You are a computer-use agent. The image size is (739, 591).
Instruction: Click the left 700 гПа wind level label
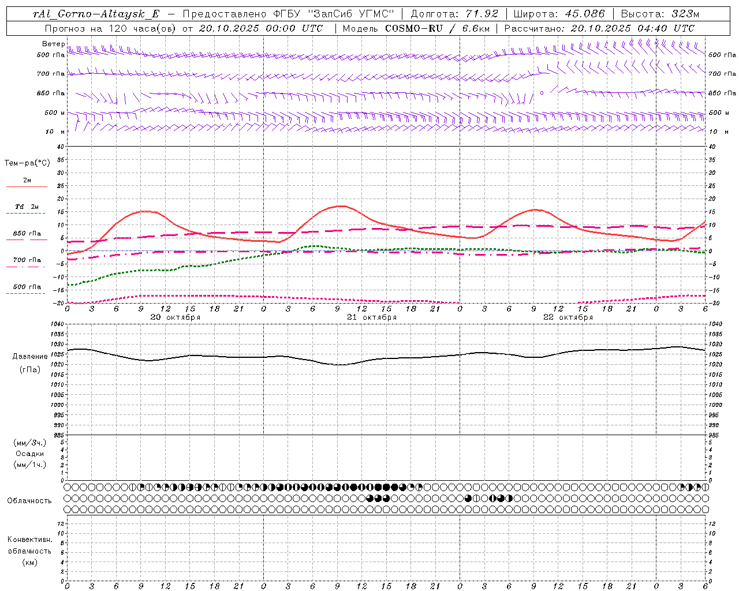(x=51, y=74)
